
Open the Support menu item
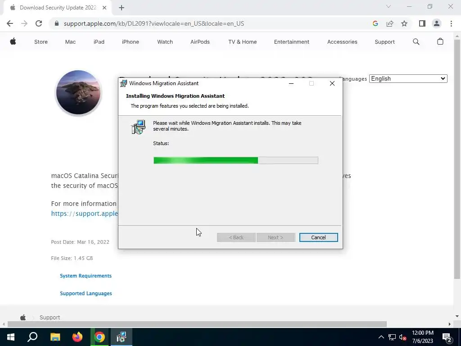(384, 42)
